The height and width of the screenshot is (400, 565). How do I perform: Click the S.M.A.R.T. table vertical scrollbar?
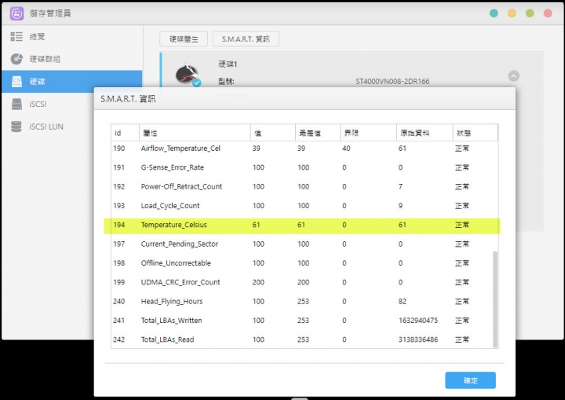click(495, 299)
